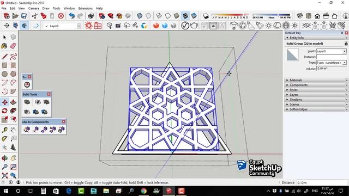Close the Solid Tools floating toolbar
Screen dimensions: 349x196
[49, 94]
